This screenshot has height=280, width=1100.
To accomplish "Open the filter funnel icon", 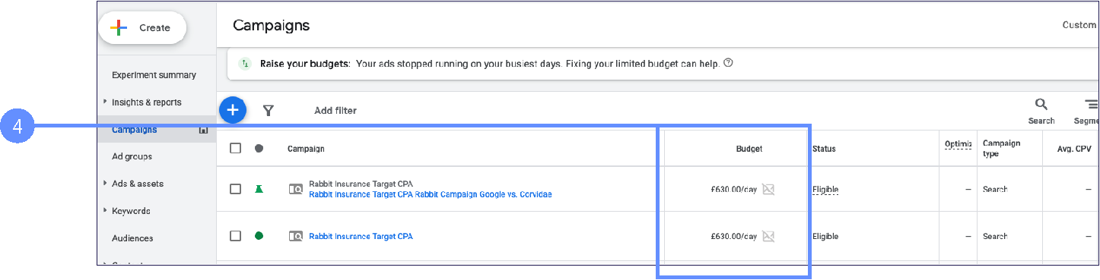I will tap(269, 111).
